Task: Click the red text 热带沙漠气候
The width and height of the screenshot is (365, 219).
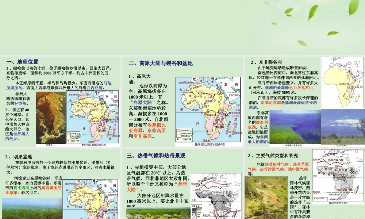Action: tap(272, 169)
